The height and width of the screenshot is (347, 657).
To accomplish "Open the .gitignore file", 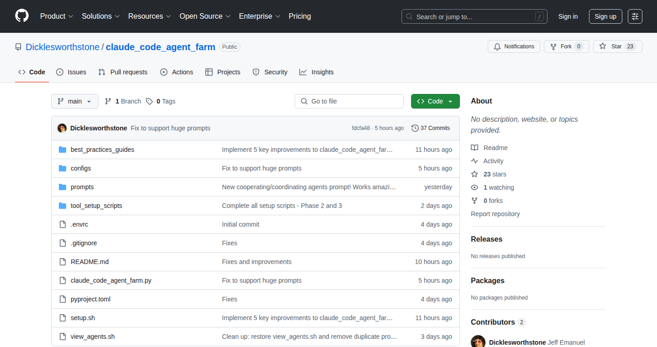I will [x=84, y=243].
